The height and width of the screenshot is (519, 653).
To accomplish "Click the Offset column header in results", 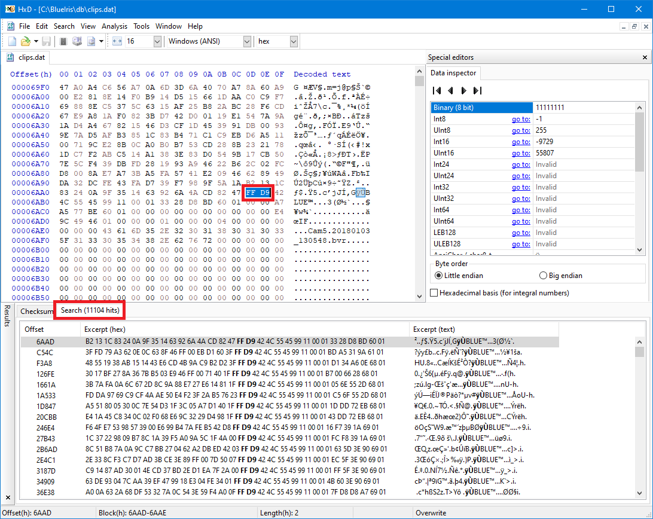I will [x=50, y=329].
